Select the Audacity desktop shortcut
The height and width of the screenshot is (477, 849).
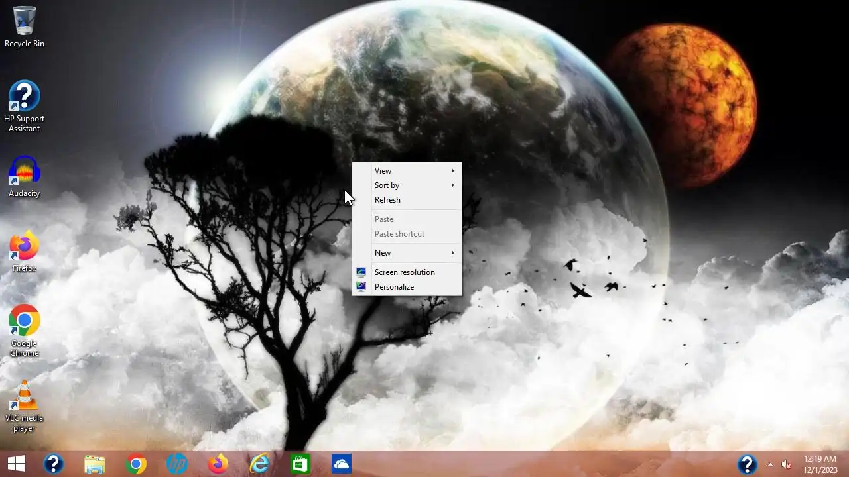(25, 177)
